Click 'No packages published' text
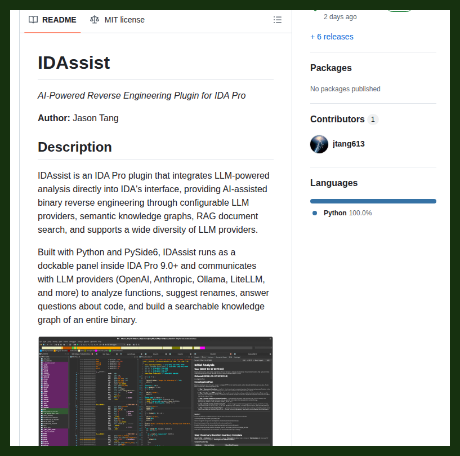 tap(345, 89)
